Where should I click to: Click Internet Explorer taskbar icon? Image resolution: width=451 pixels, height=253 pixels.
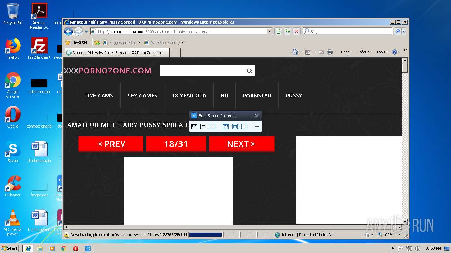[x=28, y=248]
